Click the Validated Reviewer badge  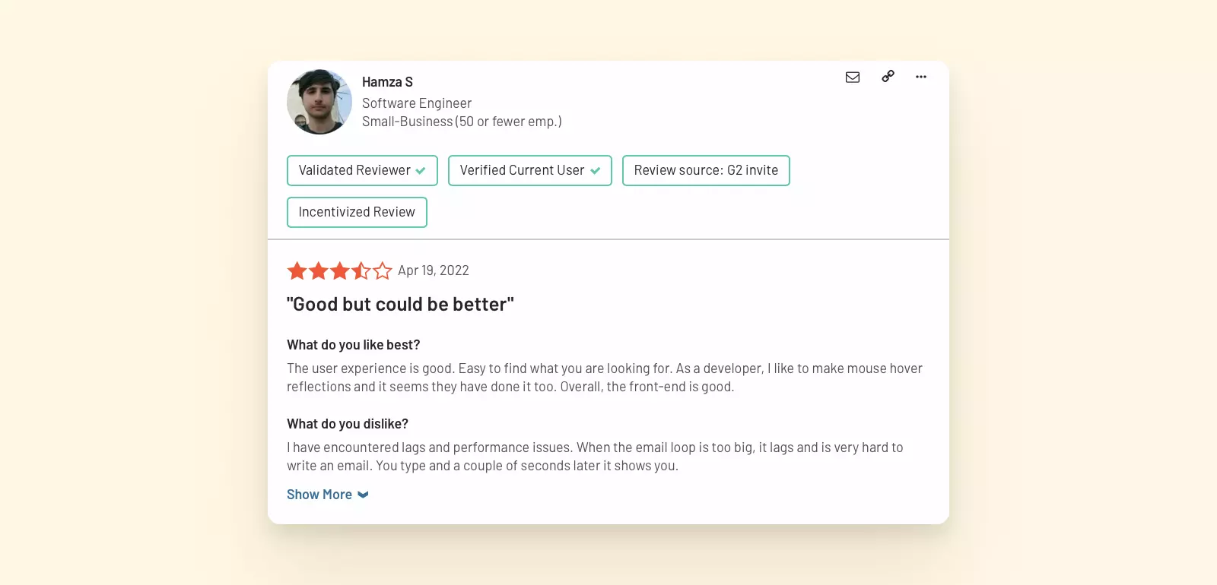(x=354, y=170)
